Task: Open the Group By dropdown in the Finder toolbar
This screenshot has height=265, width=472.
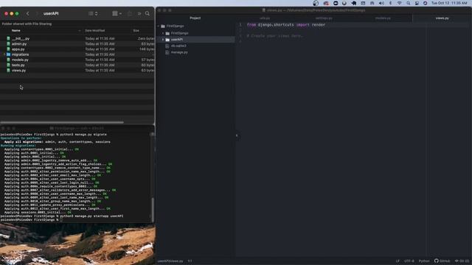Action: click(x=117, y=13)
